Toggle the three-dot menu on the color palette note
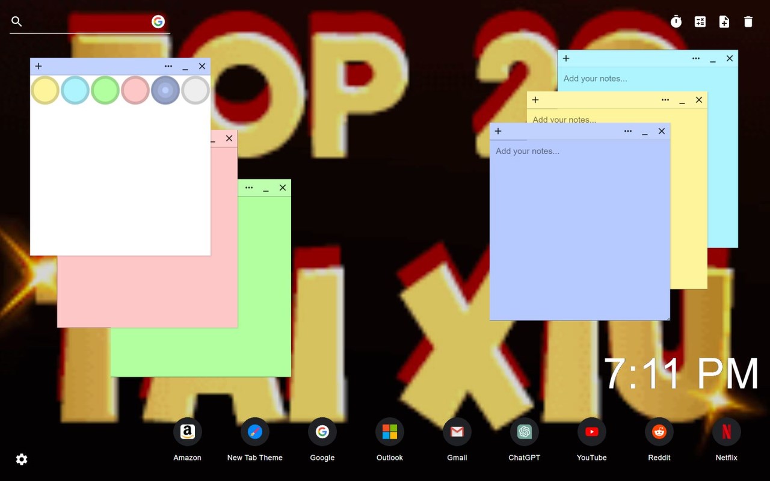This screenshot has height=481, width=770. [x=168, y=66]
